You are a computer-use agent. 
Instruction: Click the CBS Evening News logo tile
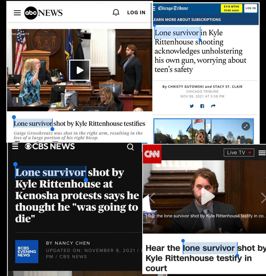tap(27, 252)
